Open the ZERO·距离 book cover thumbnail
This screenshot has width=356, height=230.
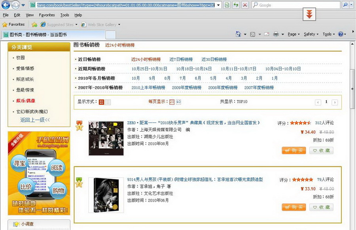pos(106,138)
